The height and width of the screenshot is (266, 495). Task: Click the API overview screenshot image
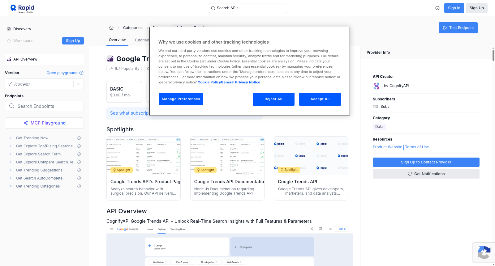pos(230,246)
